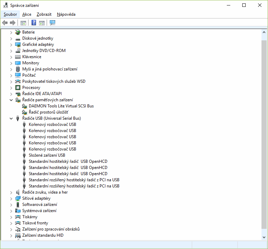Click the Tiskárny printer icon

(18, 217)
